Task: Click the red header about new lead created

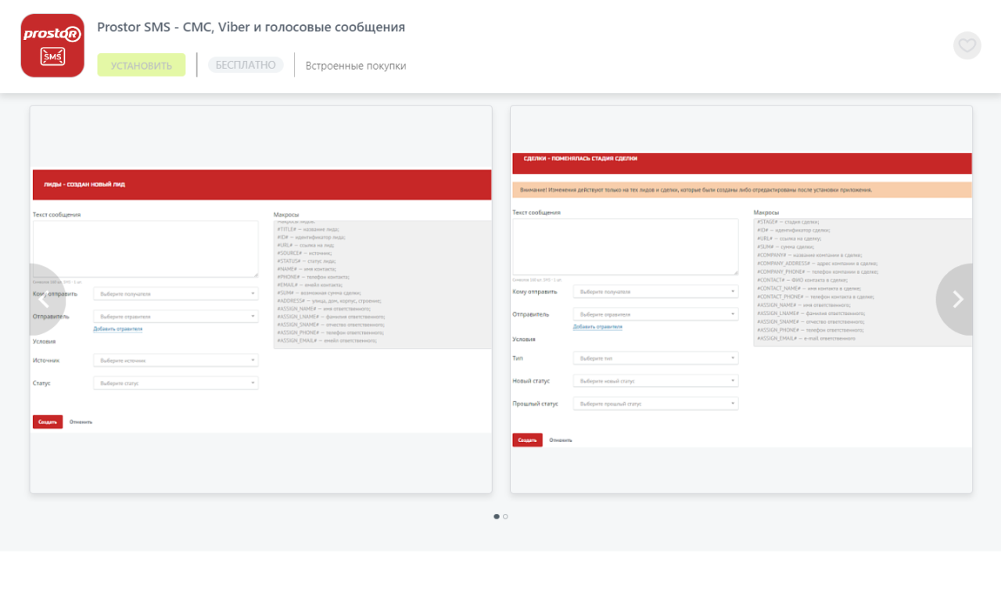Action: click(262, 185)
